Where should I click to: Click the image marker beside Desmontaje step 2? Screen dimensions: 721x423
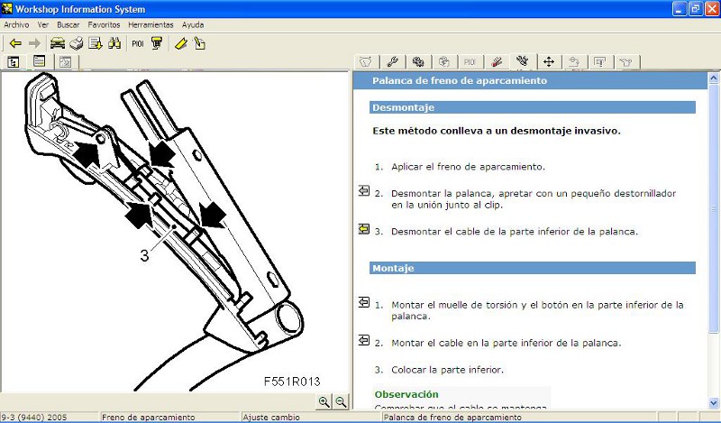[364, 191]
